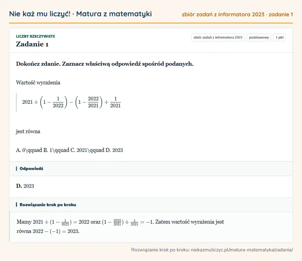Screen dimensions: 302x261
Task: Click the 'Nie każ mu liczyć! · Matura z matematyki' title
Action: click(x=80, y=14)
